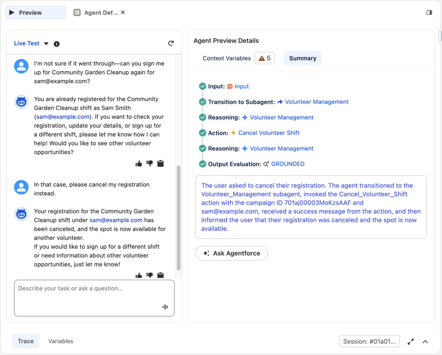Click the user avatar beside the cancel registration message
This screenshot has height=355, width=442.
coord(22,187)
